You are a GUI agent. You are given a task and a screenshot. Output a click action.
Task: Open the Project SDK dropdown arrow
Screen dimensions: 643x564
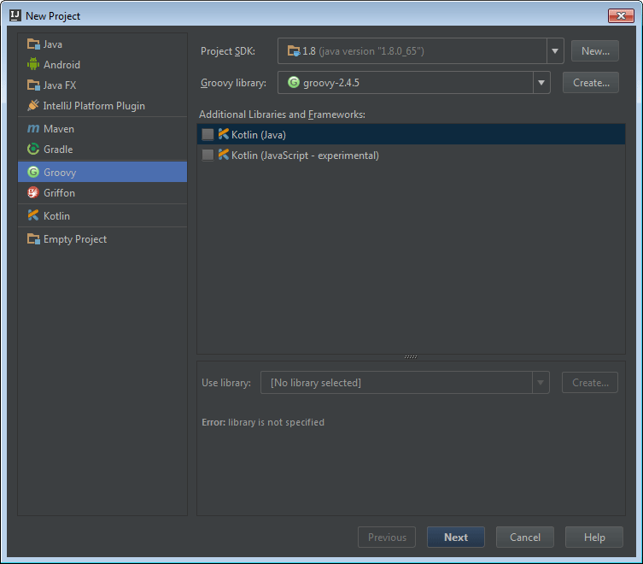point(555,51)
